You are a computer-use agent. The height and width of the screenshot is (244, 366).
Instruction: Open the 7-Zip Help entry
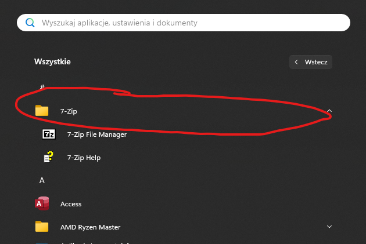(84, 158)
